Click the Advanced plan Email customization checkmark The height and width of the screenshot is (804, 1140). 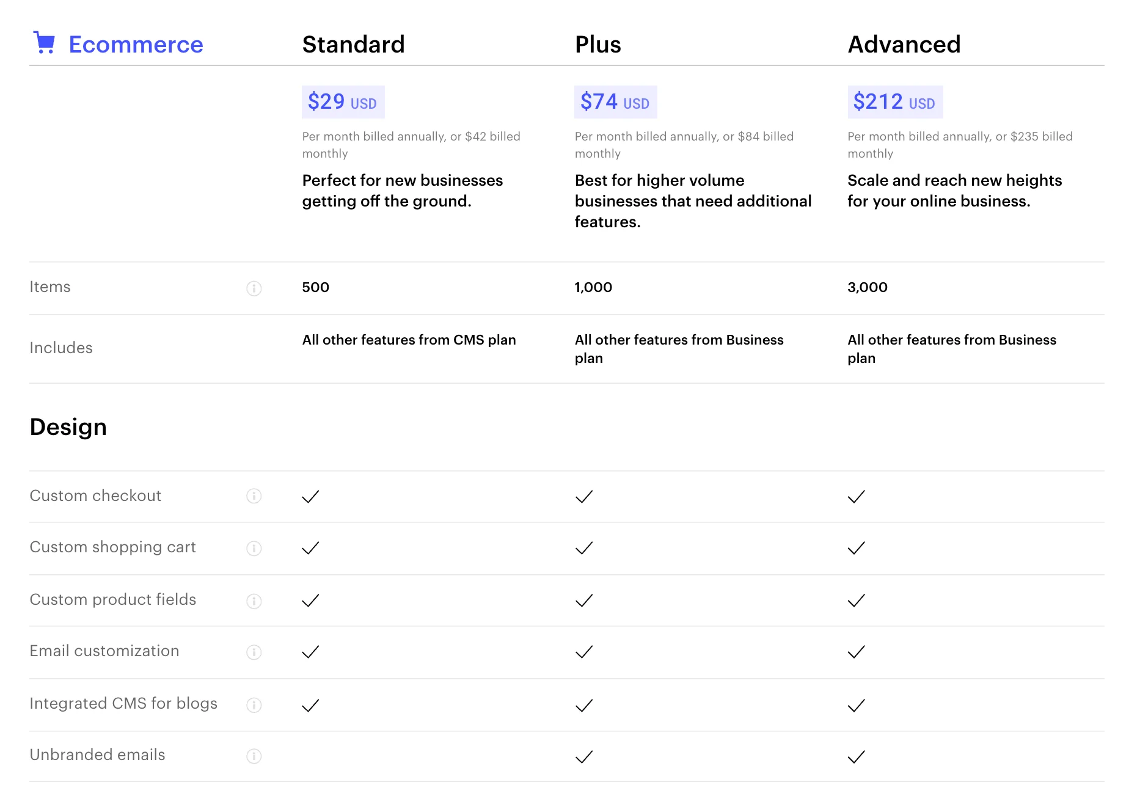click(857, 652)
